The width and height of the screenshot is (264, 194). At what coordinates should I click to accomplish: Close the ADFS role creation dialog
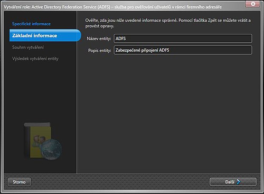coord(252,4)
